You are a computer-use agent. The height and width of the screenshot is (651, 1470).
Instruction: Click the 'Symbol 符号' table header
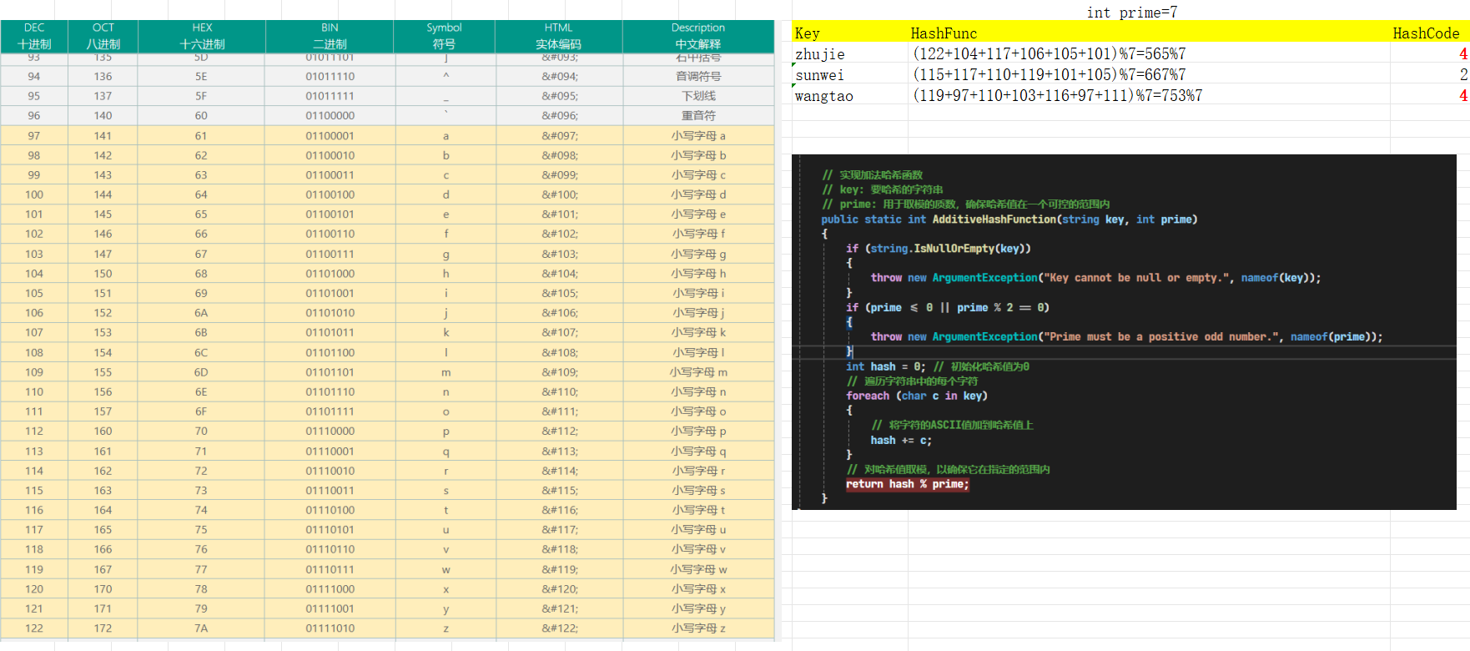[444, 36]
